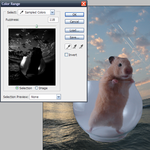This screenshot has height=150, width=150.
Task: Select the Selection radio button
Action: click(17, 88)
